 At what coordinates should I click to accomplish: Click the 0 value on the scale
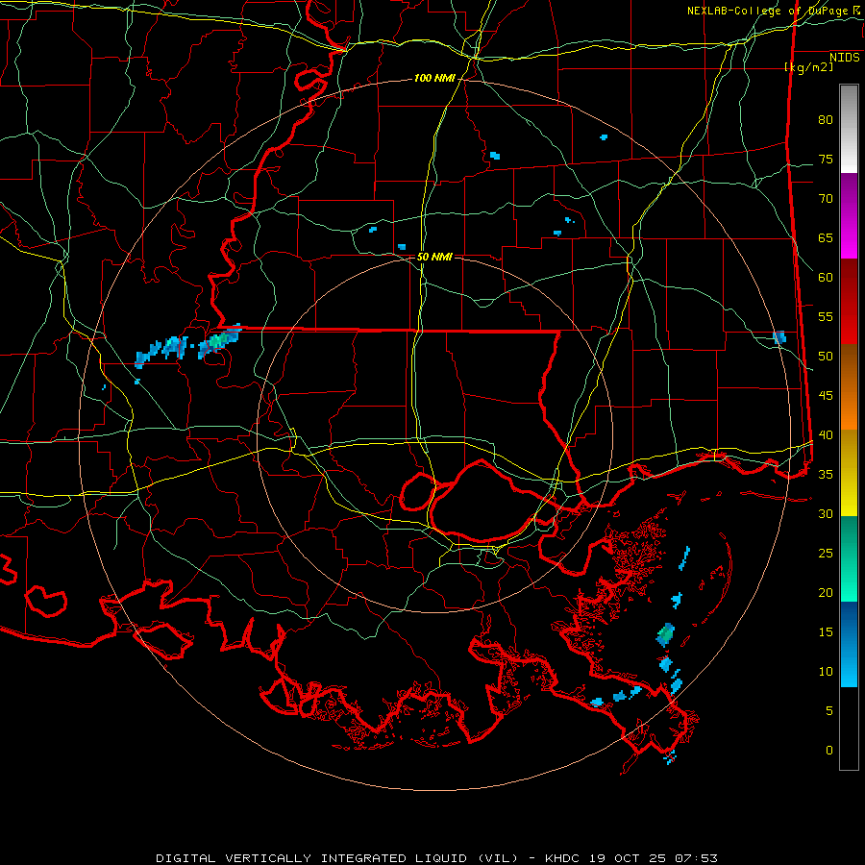(829, 751)
